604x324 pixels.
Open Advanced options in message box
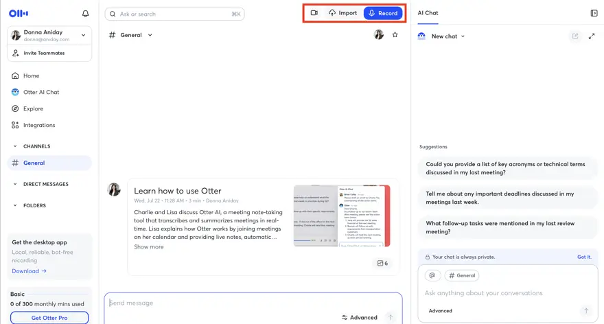point(360,317)
